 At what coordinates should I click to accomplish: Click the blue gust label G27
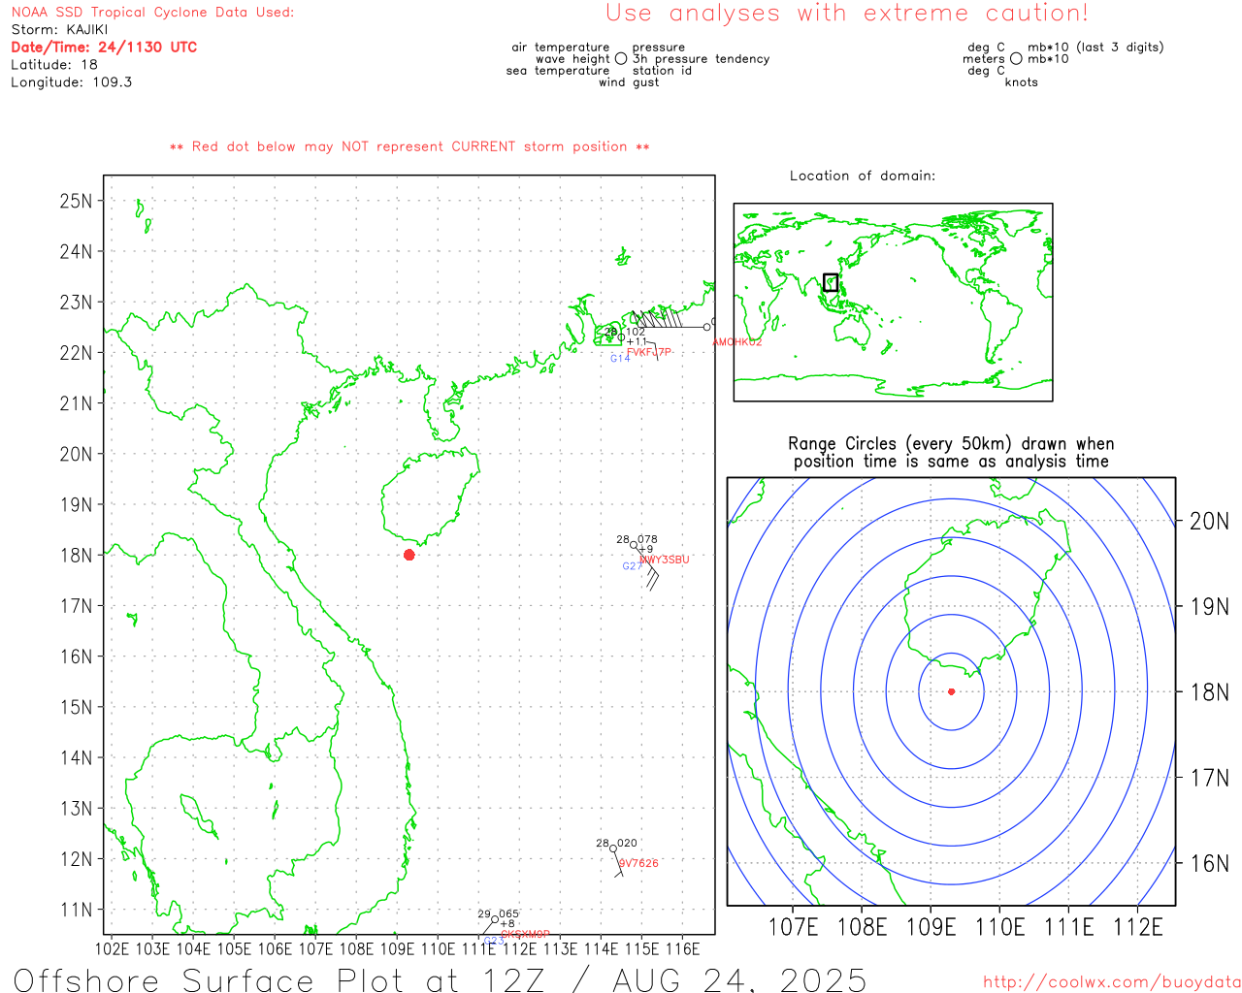point(632,566)
